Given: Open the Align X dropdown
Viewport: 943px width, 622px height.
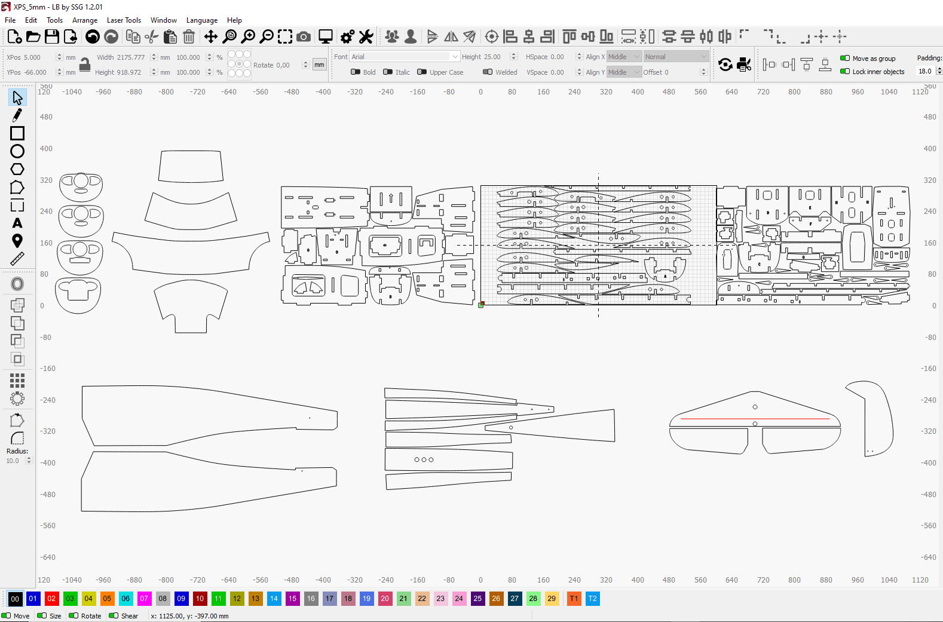Looking at the screenshot, I should click(624, 57).
